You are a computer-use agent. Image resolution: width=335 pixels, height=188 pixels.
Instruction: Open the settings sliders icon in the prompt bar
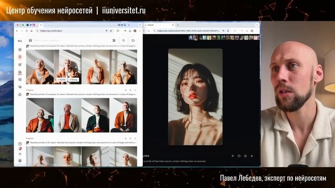tap(114, 40)
